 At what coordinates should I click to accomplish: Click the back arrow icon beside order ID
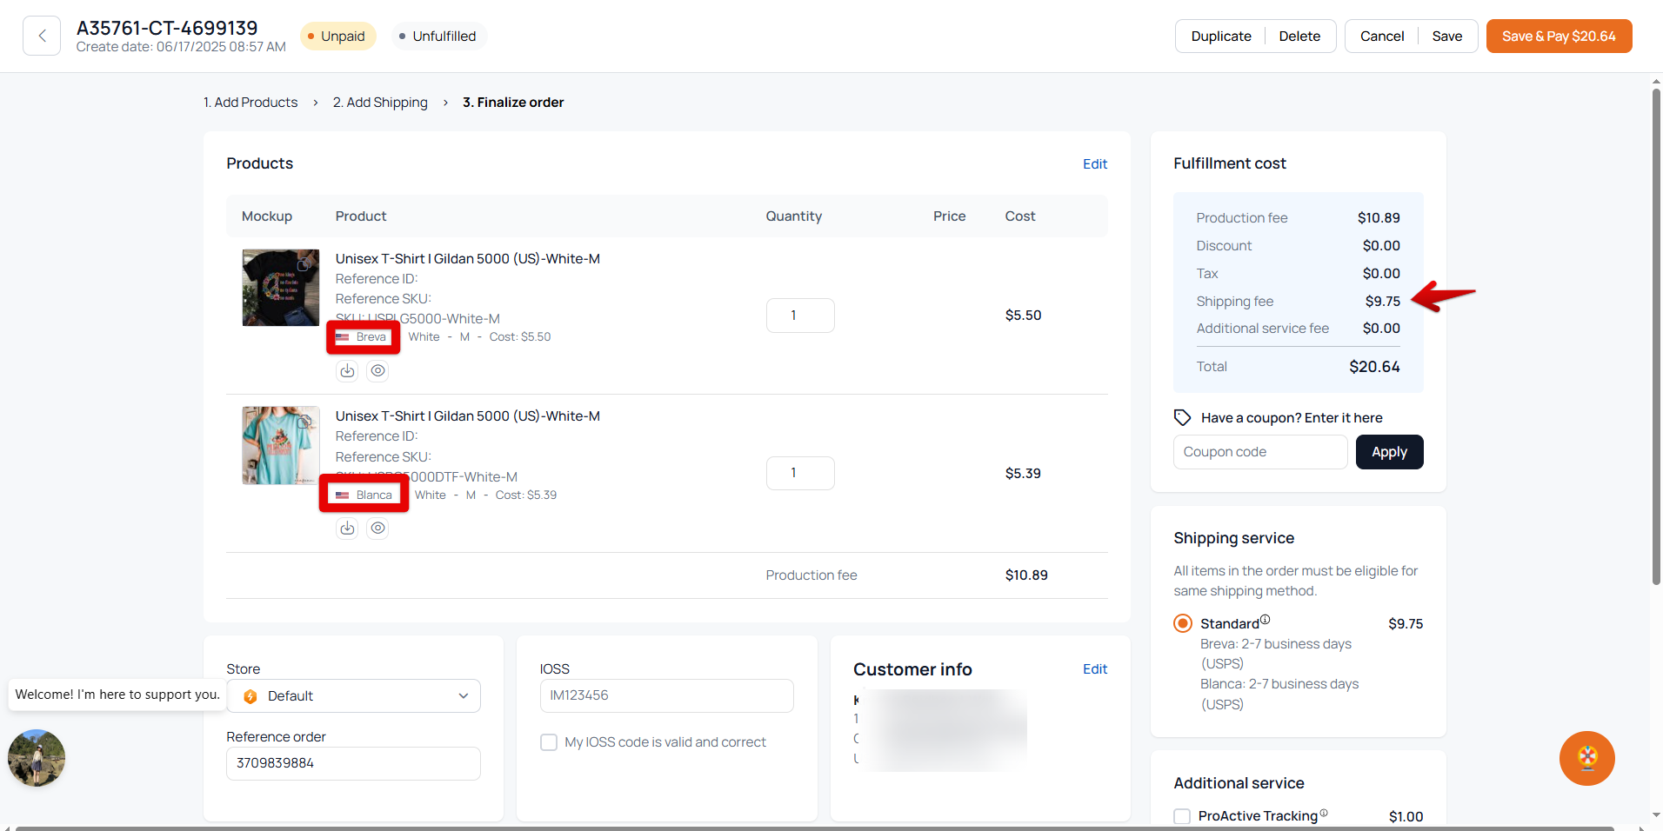point(42,36)
